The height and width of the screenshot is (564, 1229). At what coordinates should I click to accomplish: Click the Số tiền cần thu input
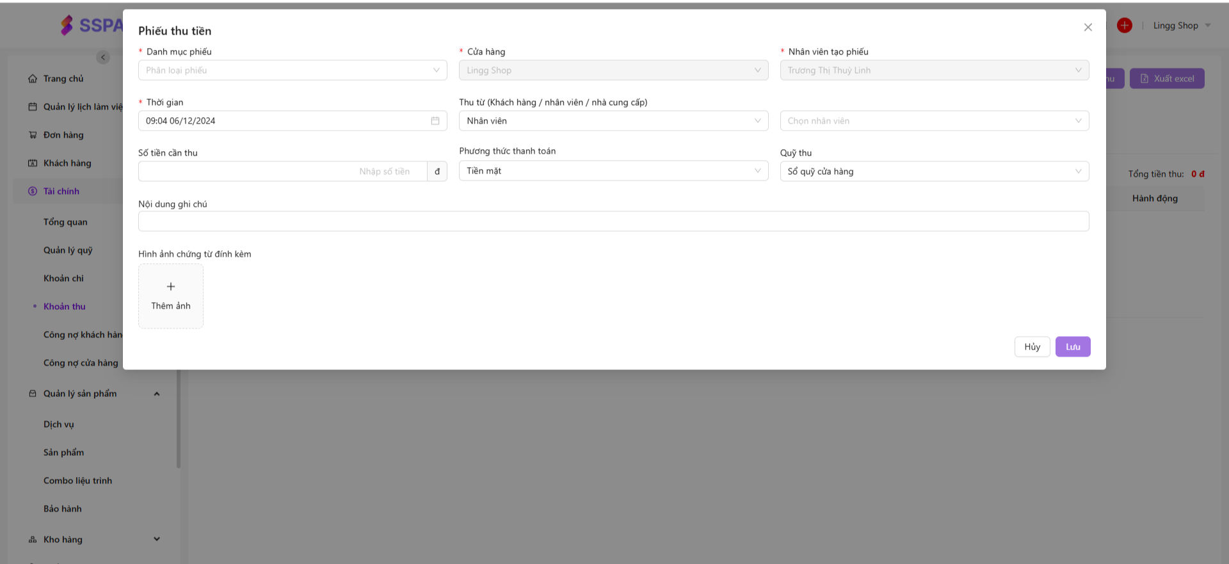tap(282, 172)
